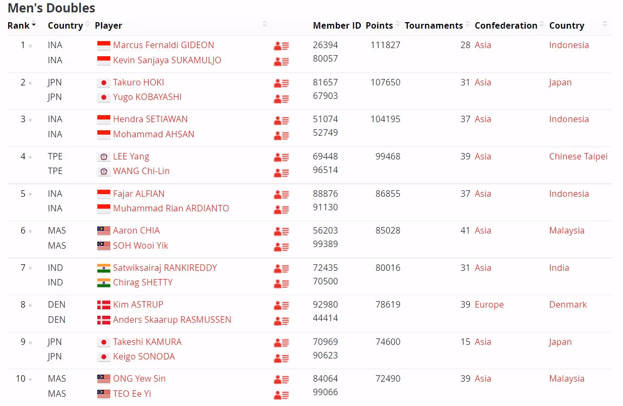Sort by Confederation column header
The width and height of the screenshot is (623, 406).
506,25
